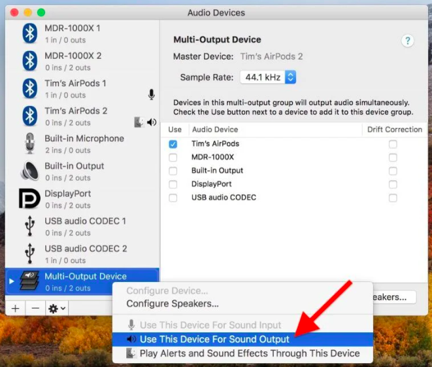Click the partially hidden Configure Speakers button

point(395,297)
